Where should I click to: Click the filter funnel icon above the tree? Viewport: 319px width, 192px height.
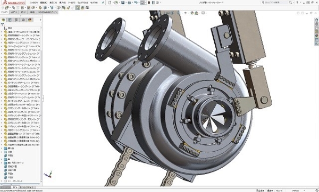click(x=3, y=24)
